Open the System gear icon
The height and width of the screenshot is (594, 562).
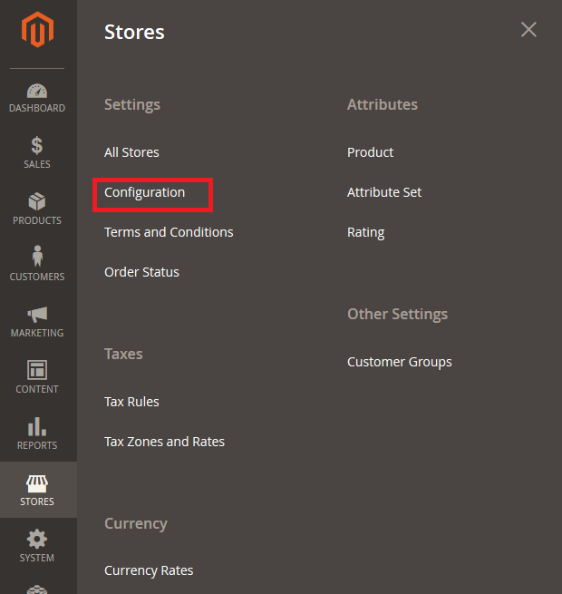tap(37, 539)
